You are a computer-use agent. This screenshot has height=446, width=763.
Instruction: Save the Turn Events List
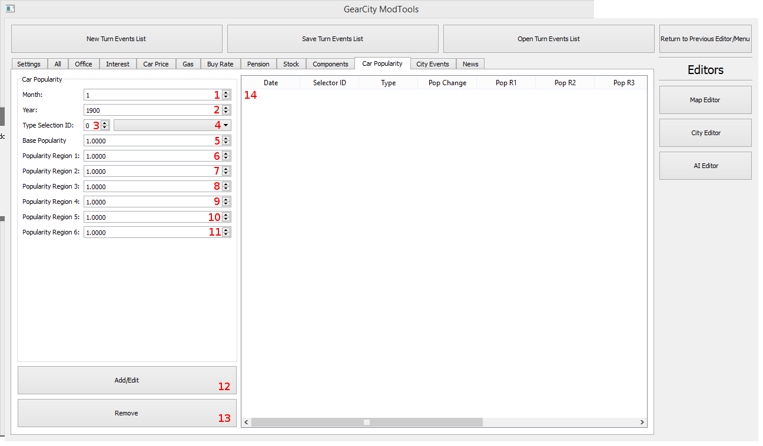[x=333, y=39]
